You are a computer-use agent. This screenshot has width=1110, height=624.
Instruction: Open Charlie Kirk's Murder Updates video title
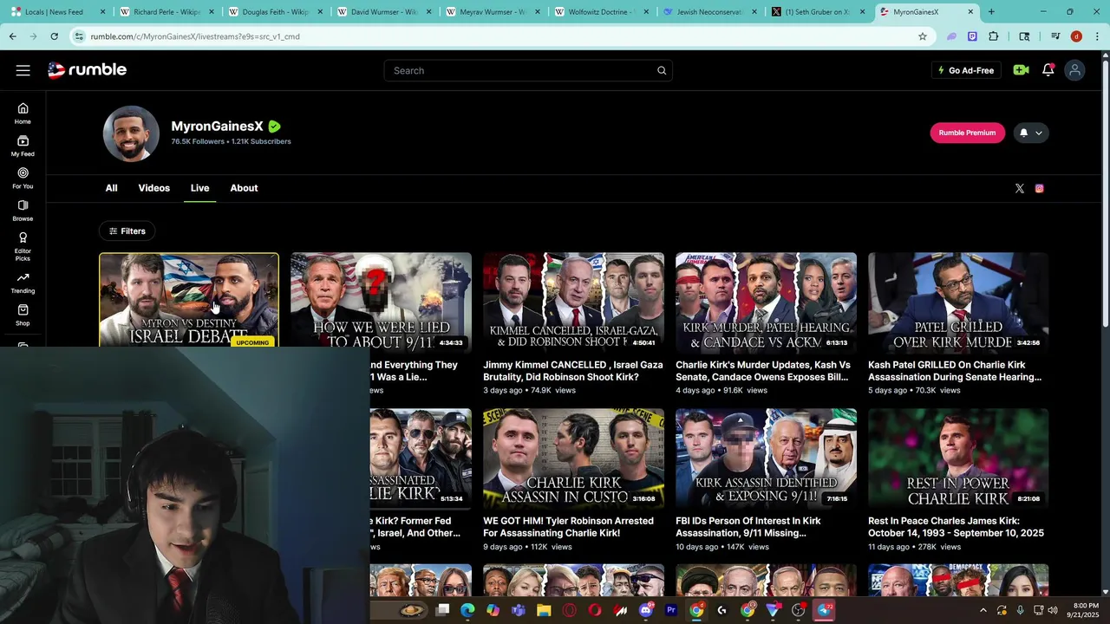tap(762, 371)
